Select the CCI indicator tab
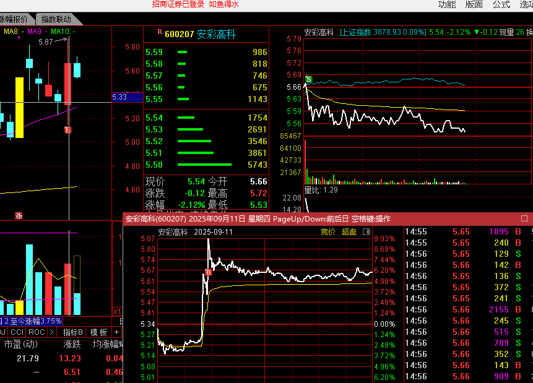Screen dimensions: 533x383 (17, 332)
